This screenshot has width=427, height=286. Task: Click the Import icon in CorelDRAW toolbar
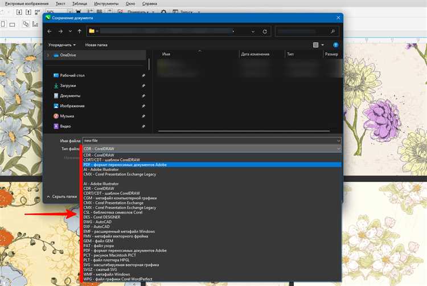(19, 12)
